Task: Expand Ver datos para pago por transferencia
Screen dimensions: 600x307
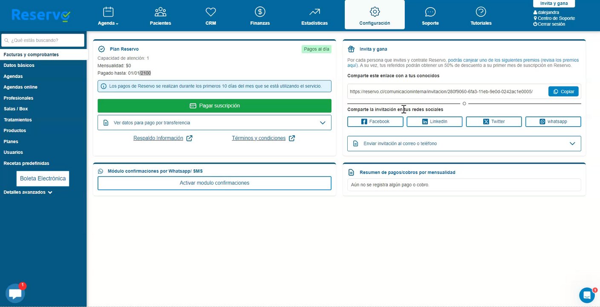Action: coord(214,122)
